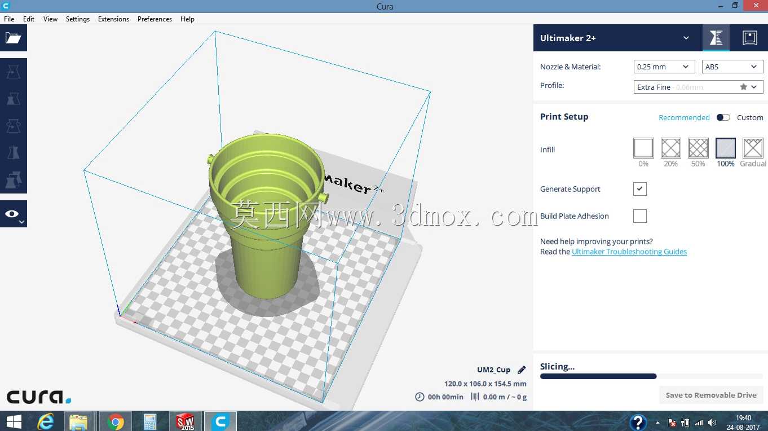Open the ABS material dropdown
The width and height of the screenshot is (768, 431).
pos(732,67)
